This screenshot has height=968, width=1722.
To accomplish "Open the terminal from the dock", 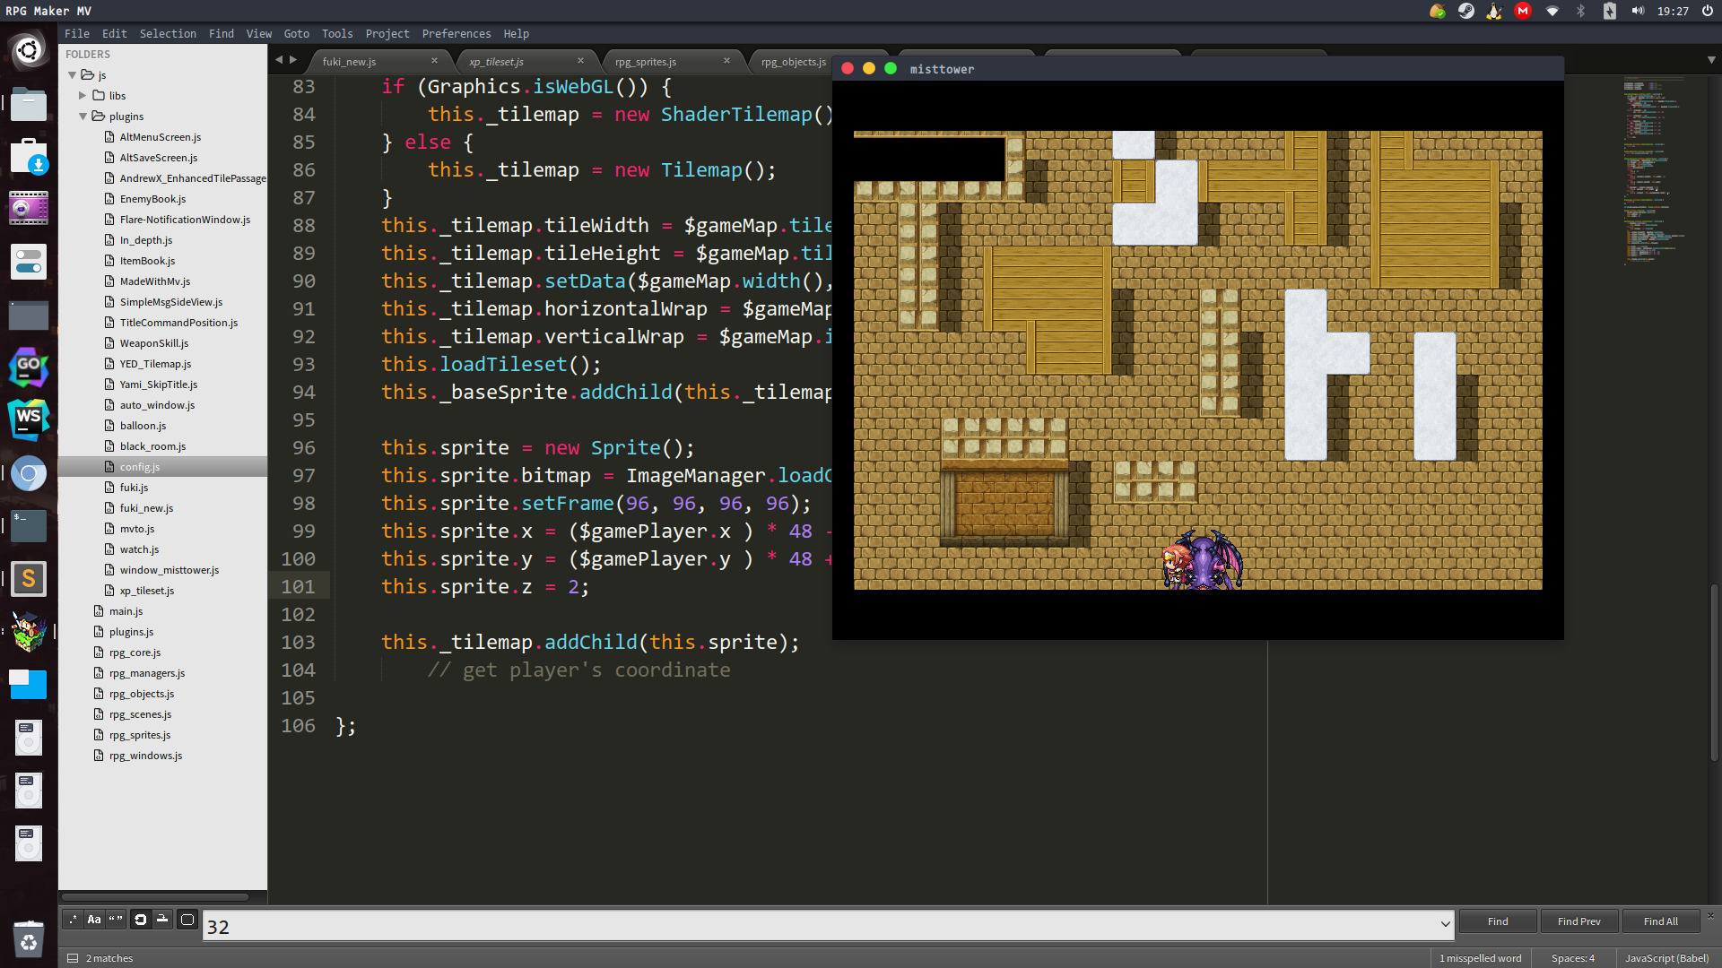I will click(28, 526).
